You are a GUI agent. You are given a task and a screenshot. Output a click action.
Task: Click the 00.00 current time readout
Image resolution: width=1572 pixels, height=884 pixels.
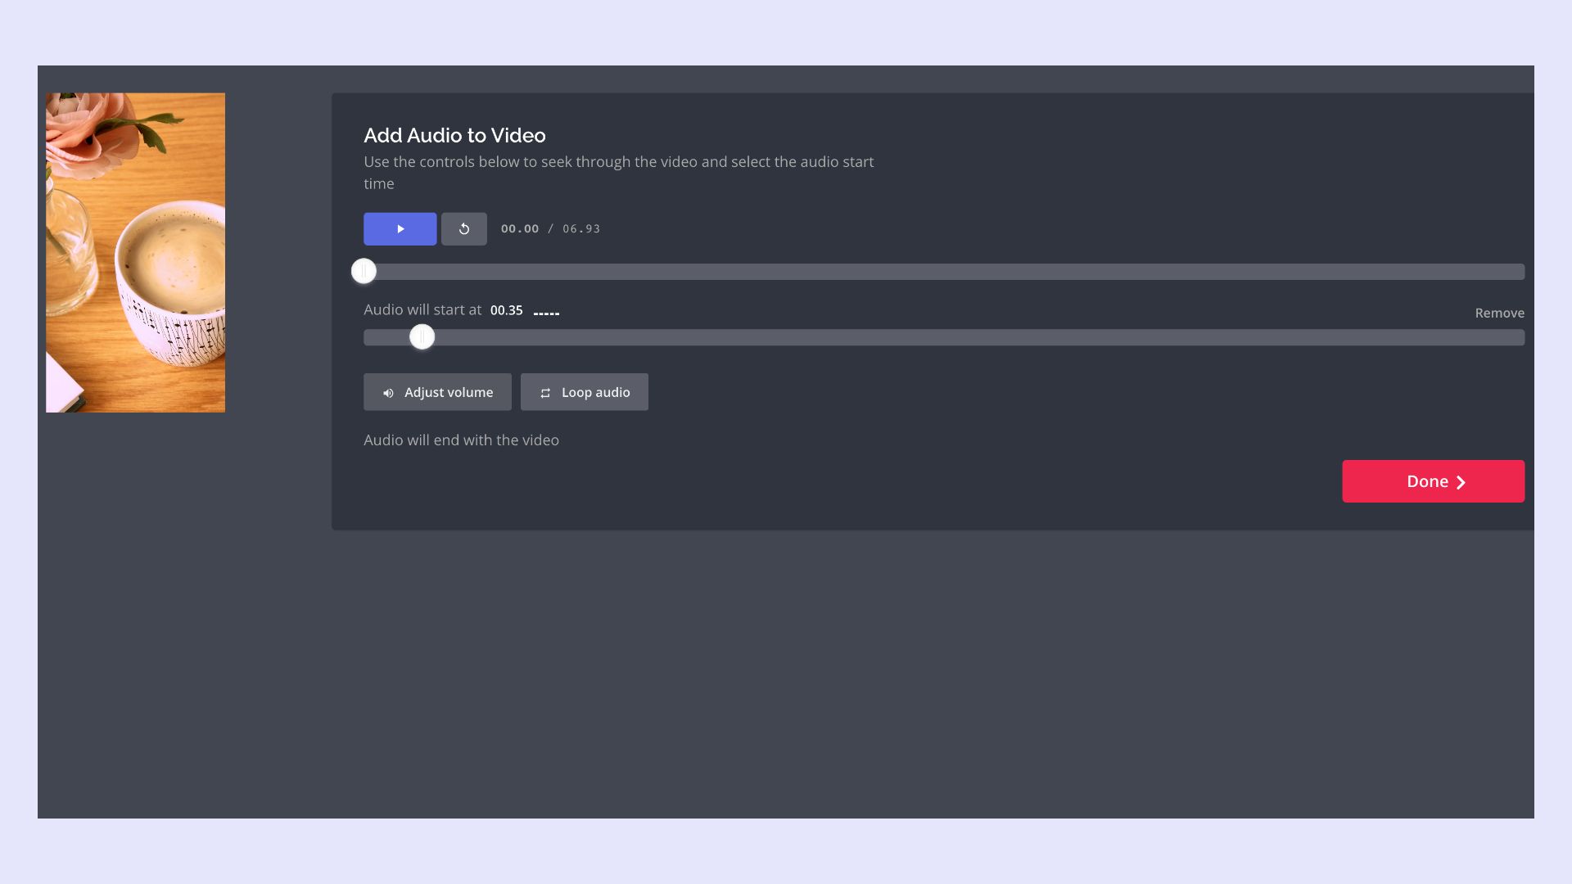coord(520,229)
